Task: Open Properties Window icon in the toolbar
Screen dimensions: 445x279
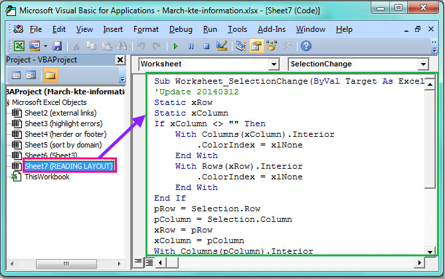Action: 256,46
